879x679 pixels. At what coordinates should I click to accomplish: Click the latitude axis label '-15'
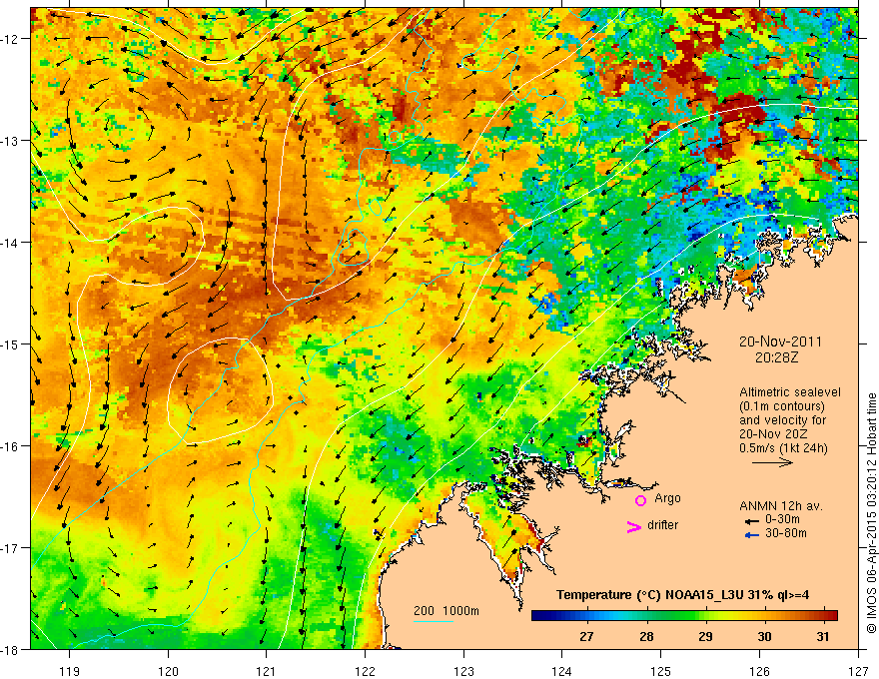pos(10,343)
